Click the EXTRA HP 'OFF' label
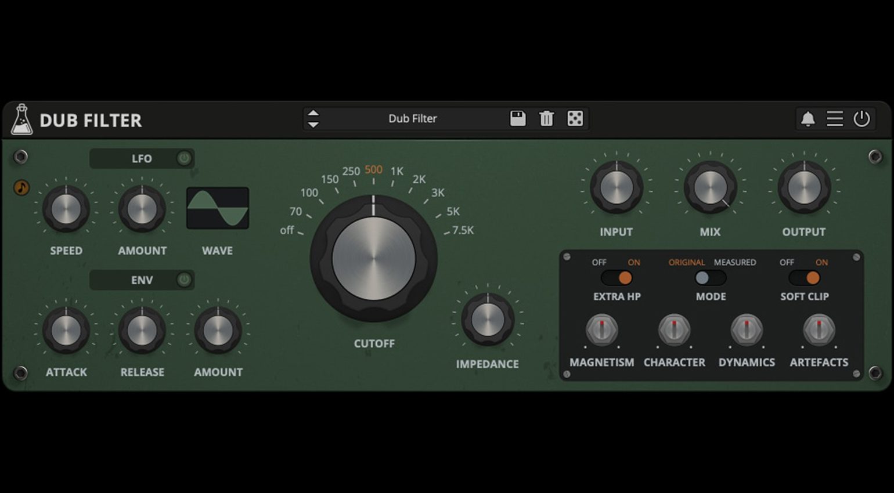 pos(599,262)
